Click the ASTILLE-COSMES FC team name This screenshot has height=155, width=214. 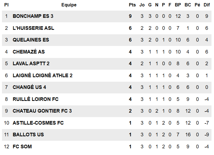38,123
